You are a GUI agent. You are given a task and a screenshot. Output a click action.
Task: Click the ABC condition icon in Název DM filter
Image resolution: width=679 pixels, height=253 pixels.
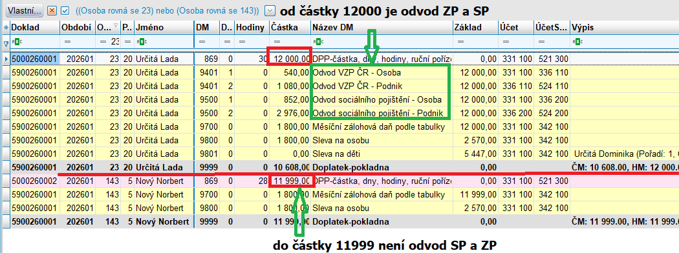[318, 42]
